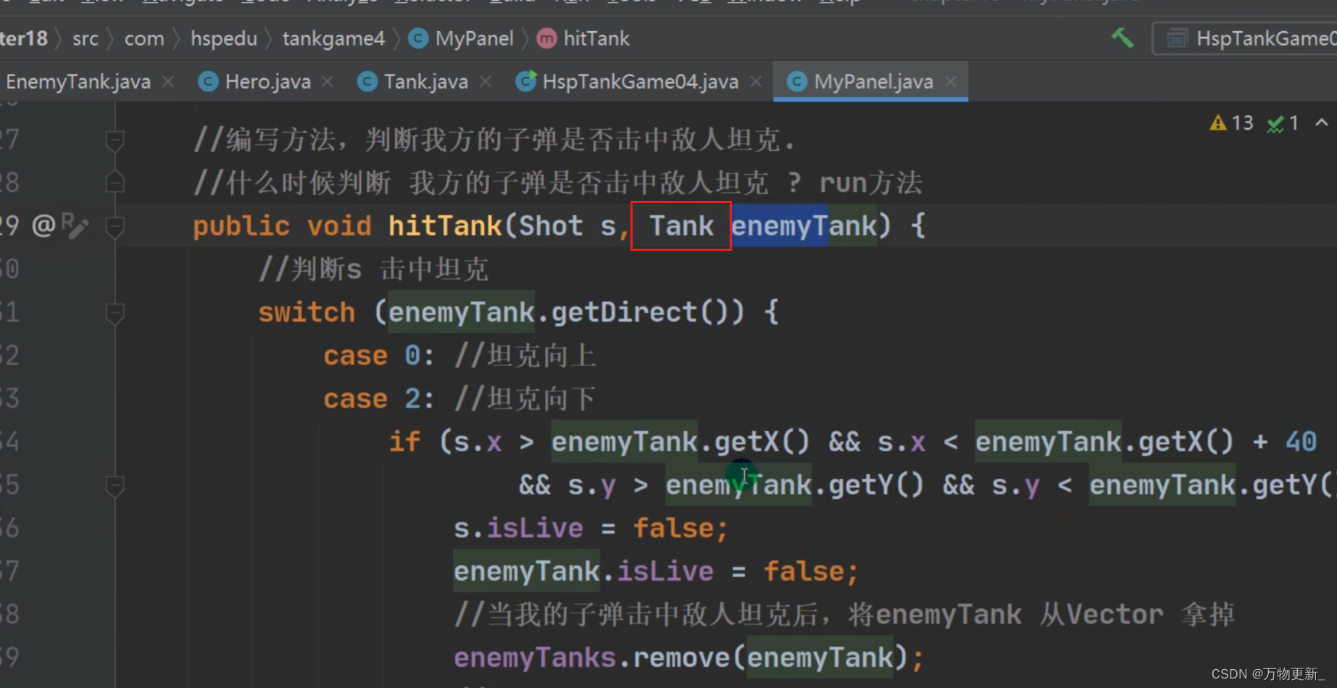The image size is (1337, 688).
Task: Click the pencil gutter icon on line 29
Action: [x=75, y=225]
